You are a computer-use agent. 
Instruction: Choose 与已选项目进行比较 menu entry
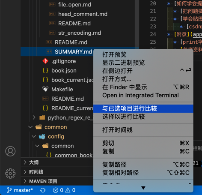tap(143, 108)
